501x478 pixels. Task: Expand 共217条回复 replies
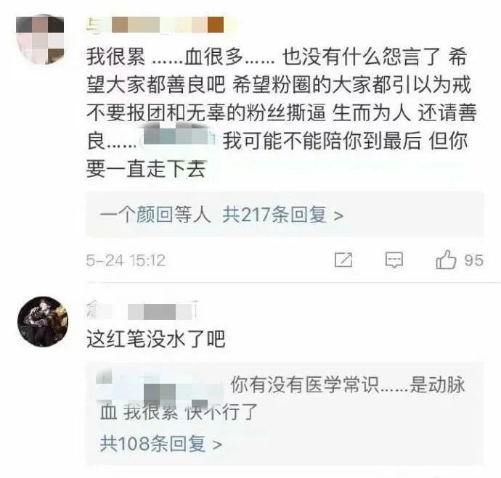282,215
